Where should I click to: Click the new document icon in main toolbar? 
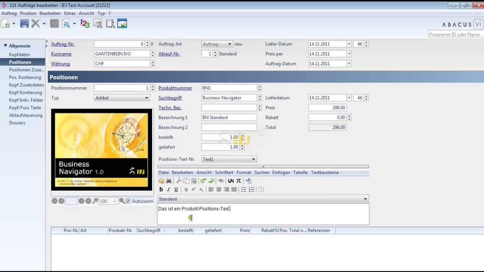(6, 24)
